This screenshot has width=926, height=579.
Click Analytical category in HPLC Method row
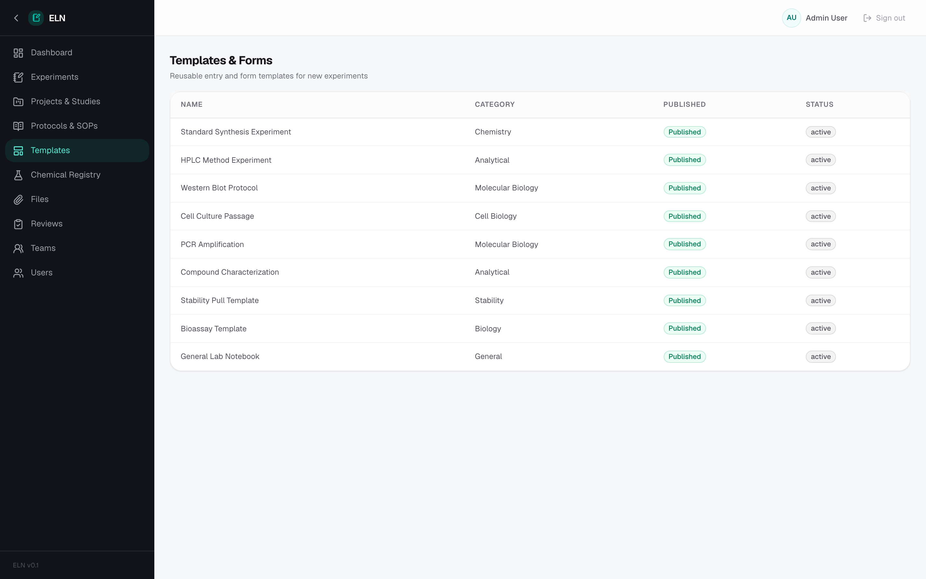click(x=492, y=160)
